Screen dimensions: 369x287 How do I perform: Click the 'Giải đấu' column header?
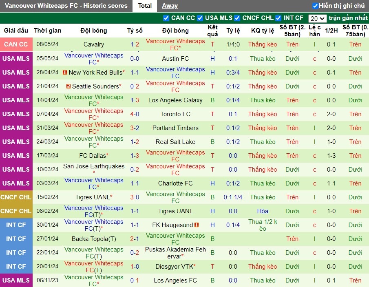tap(16, 31)
